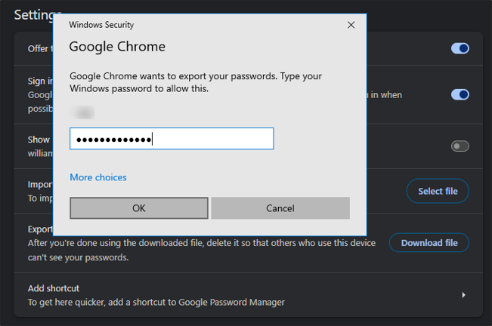Open the More choices link

click(98, 177)
